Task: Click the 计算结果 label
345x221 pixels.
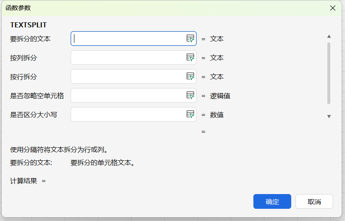Action: 24,181
